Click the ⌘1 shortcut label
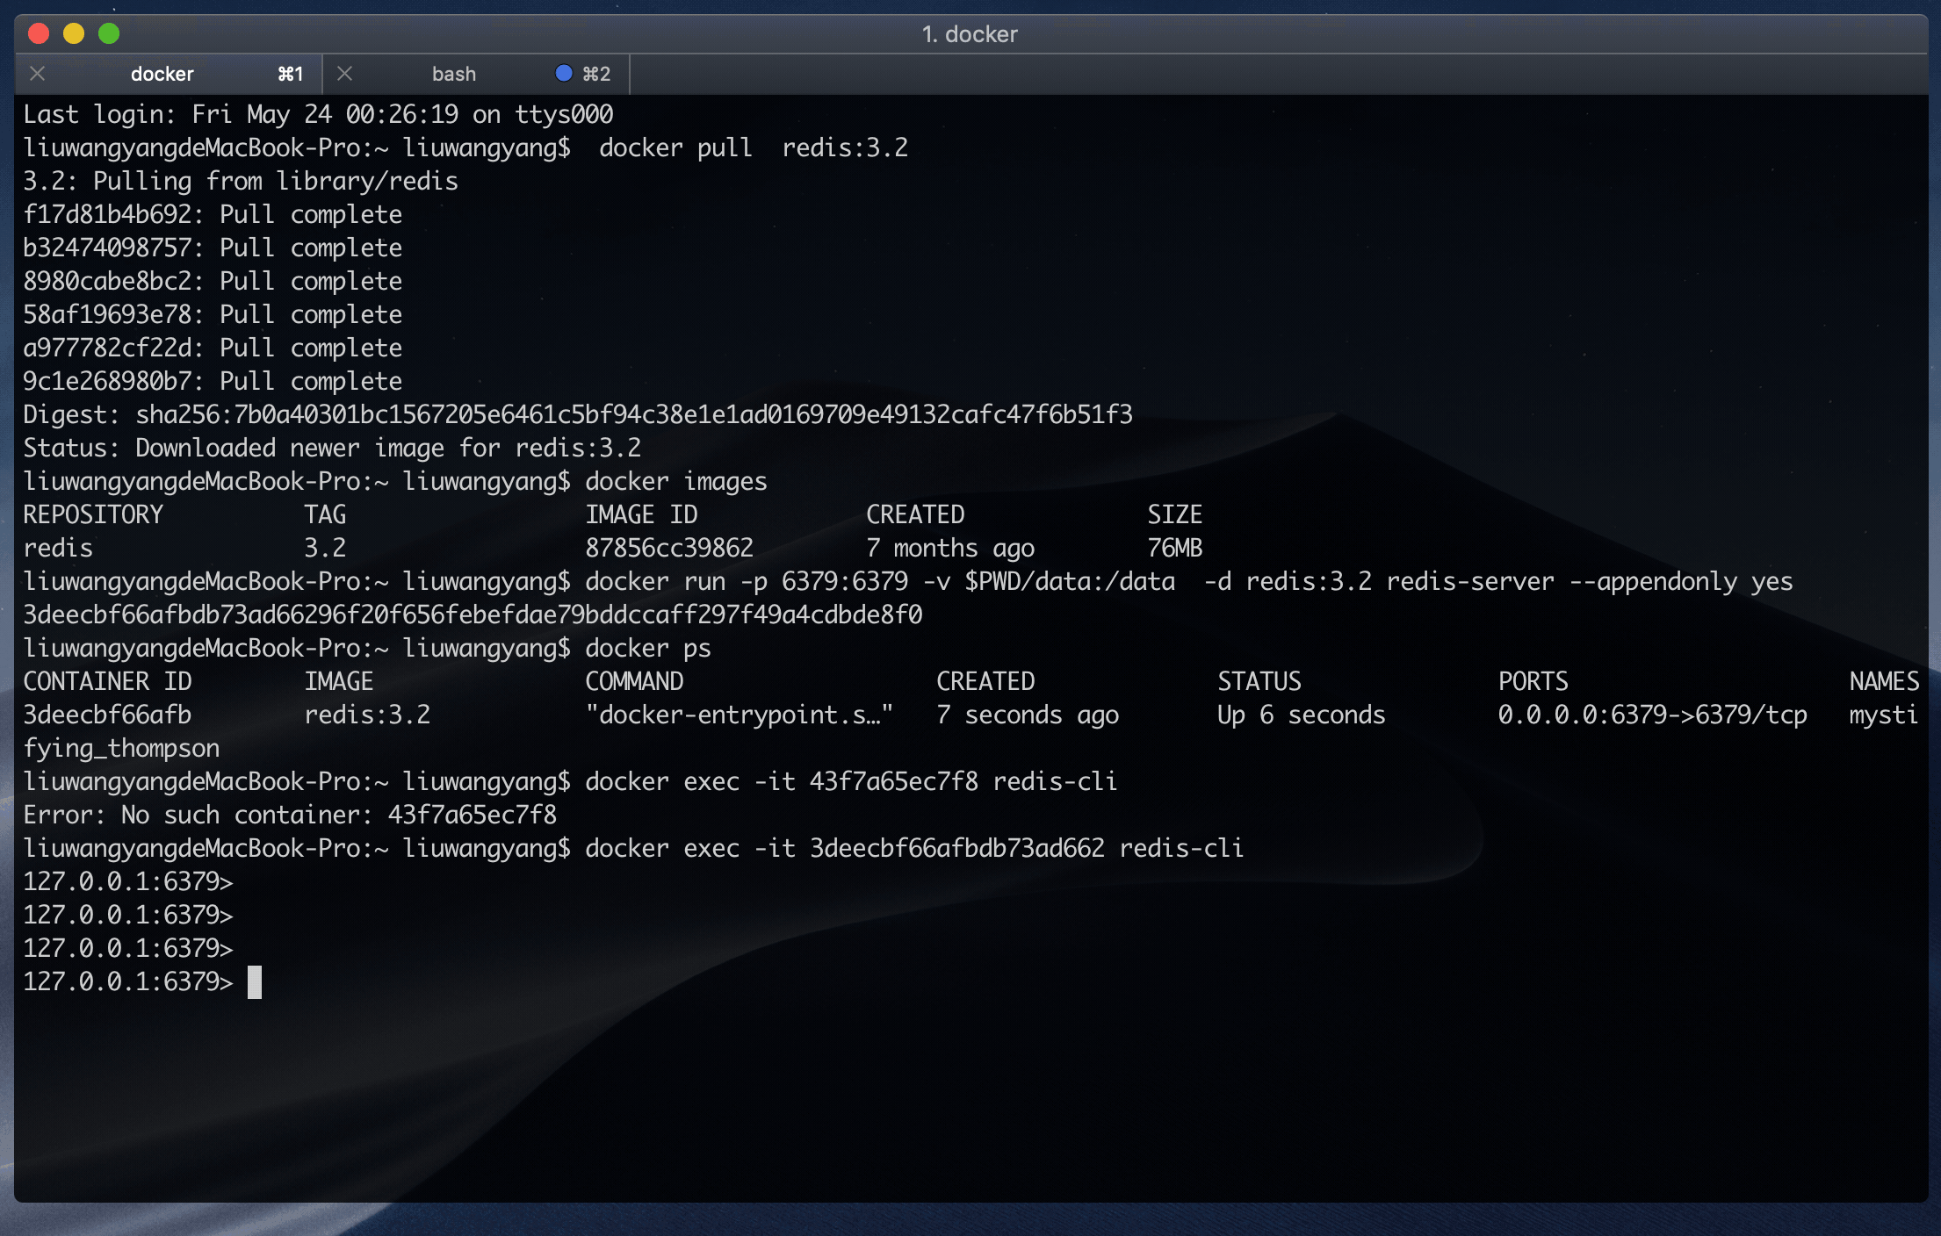Viewport: 1941px width, 1236px height. (290, 74)
